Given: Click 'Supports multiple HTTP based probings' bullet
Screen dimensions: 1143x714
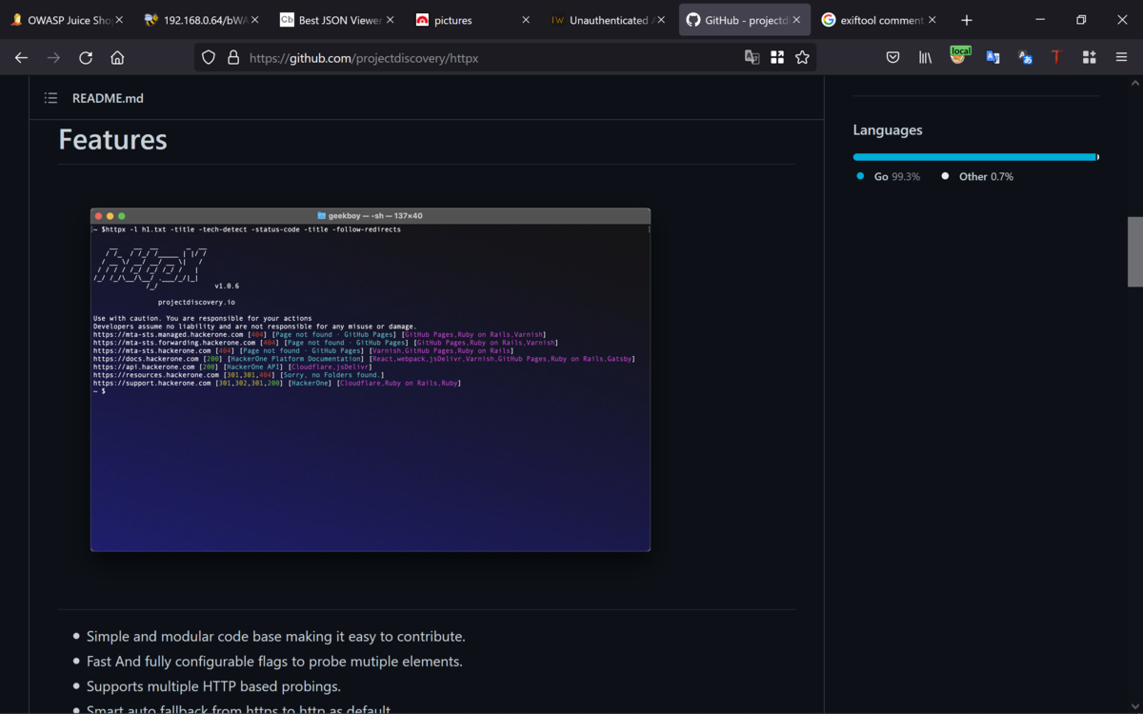Looking at the screenshot, I should tap(213, 686).
